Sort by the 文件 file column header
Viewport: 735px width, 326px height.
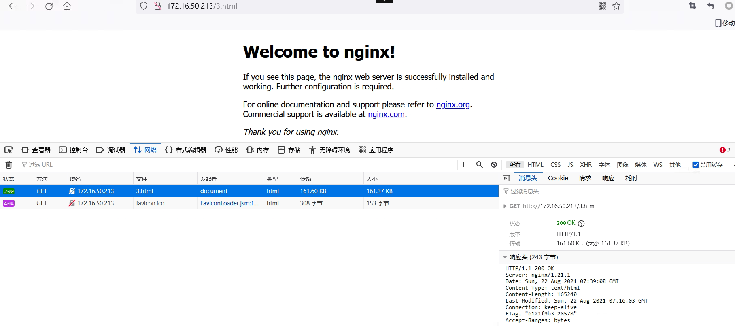tap(165, 179)
